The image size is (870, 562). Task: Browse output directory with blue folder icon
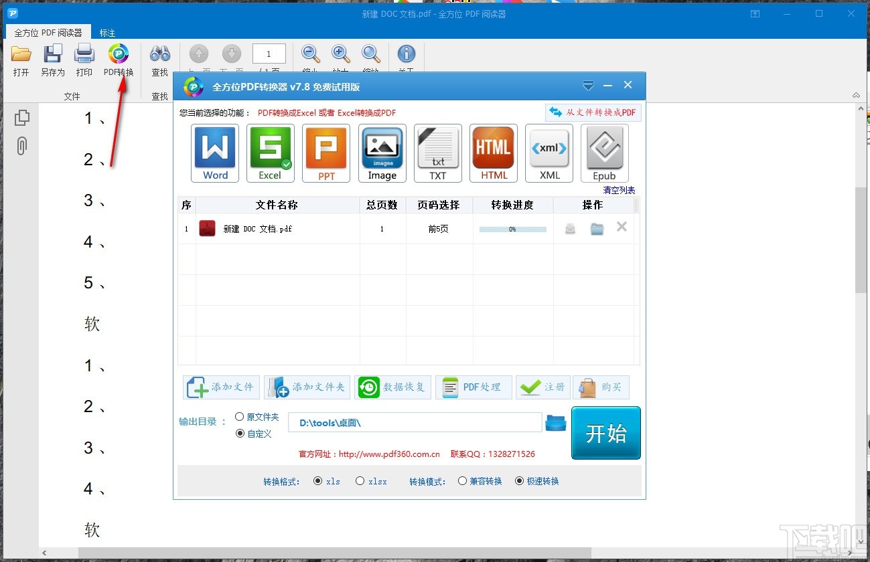tap(556, 423)
